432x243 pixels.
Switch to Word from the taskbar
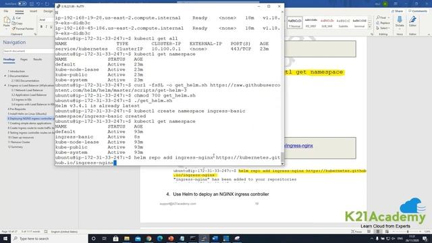click(x=215, y=238)
